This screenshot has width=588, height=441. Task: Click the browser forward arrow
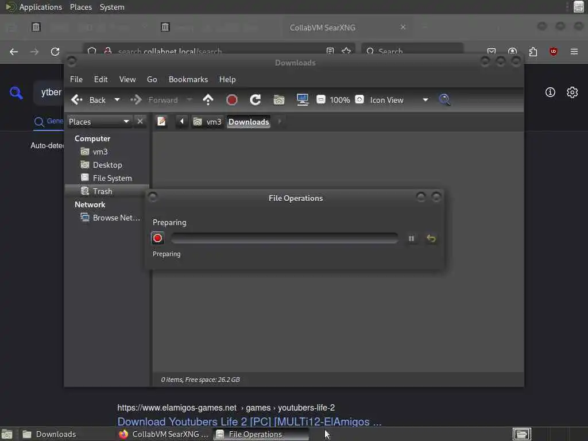(x=34, y=52)
